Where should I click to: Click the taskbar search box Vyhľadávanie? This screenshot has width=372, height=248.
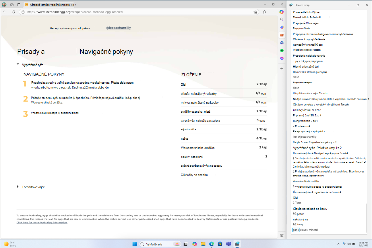[x=160, y=244]
